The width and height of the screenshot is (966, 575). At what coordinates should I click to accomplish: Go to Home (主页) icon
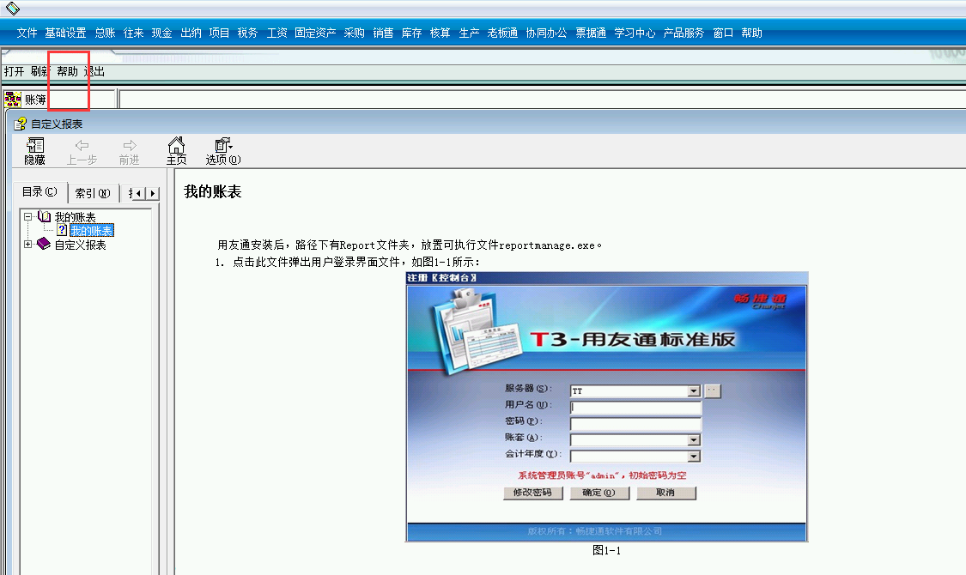point(176,145)
